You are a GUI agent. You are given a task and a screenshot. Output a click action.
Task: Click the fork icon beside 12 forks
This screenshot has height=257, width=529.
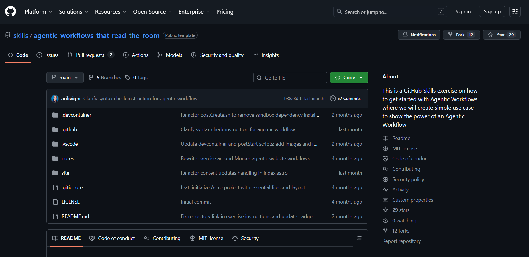click(385, 231)
